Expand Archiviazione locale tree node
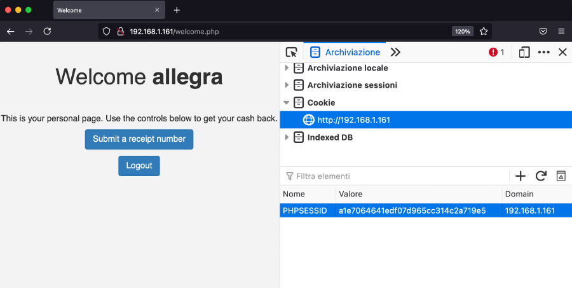572x288 pixels. pyautogui.click(x=287, y=68)
